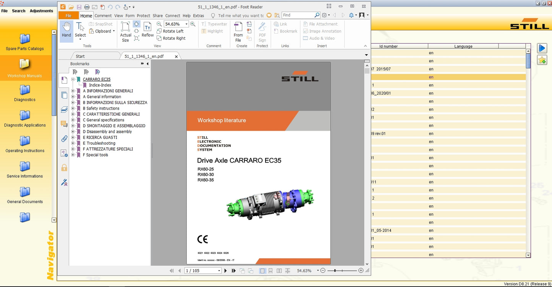552x287 pixels.
Task: Open the Comments panel
Action: [64, 124]
